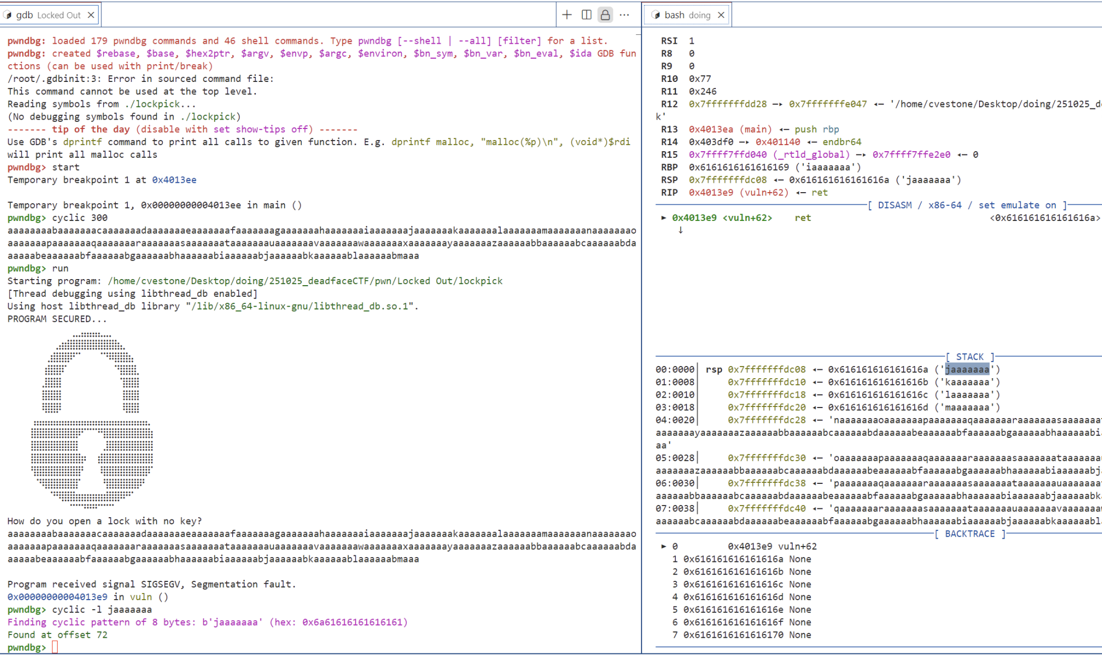Click the down arrow below ret instruction
Viewport: 1102px width, 660px height.
tap(680, 230)
